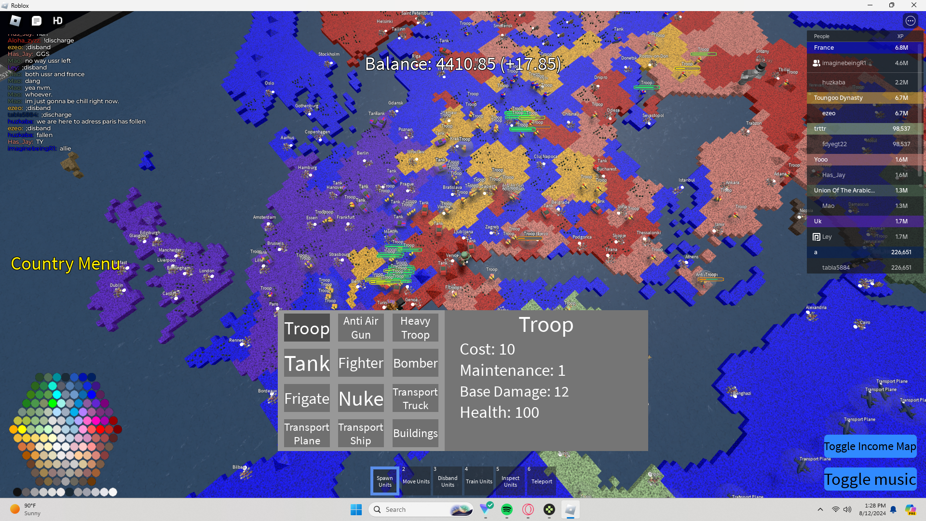Open the Roblox menu icon
The height and width of the screenshot is (521, 926).
pos(15,21)
